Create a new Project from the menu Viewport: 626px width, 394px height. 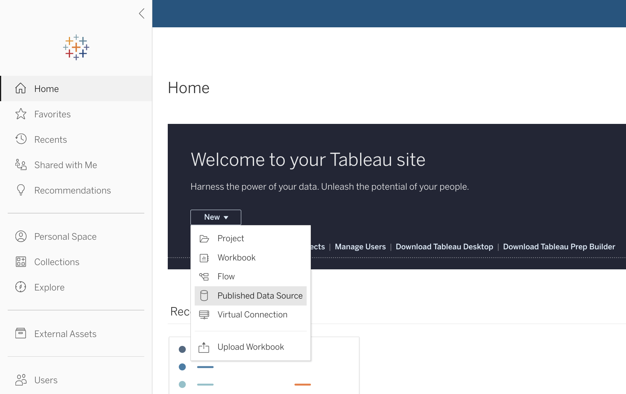point(230,238)
